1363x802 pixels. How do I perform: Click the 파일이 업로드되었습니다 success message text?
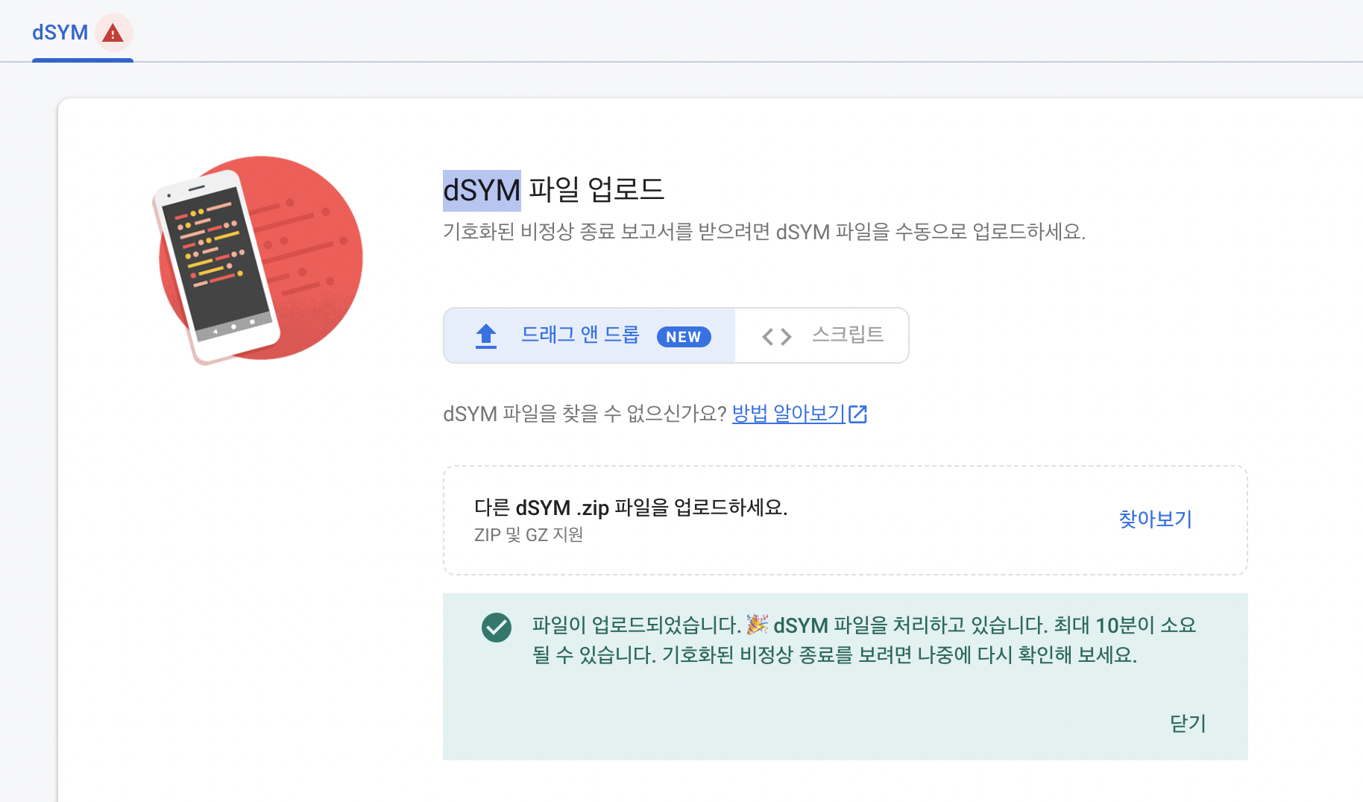pyautogui.click(x=864, y=640)
